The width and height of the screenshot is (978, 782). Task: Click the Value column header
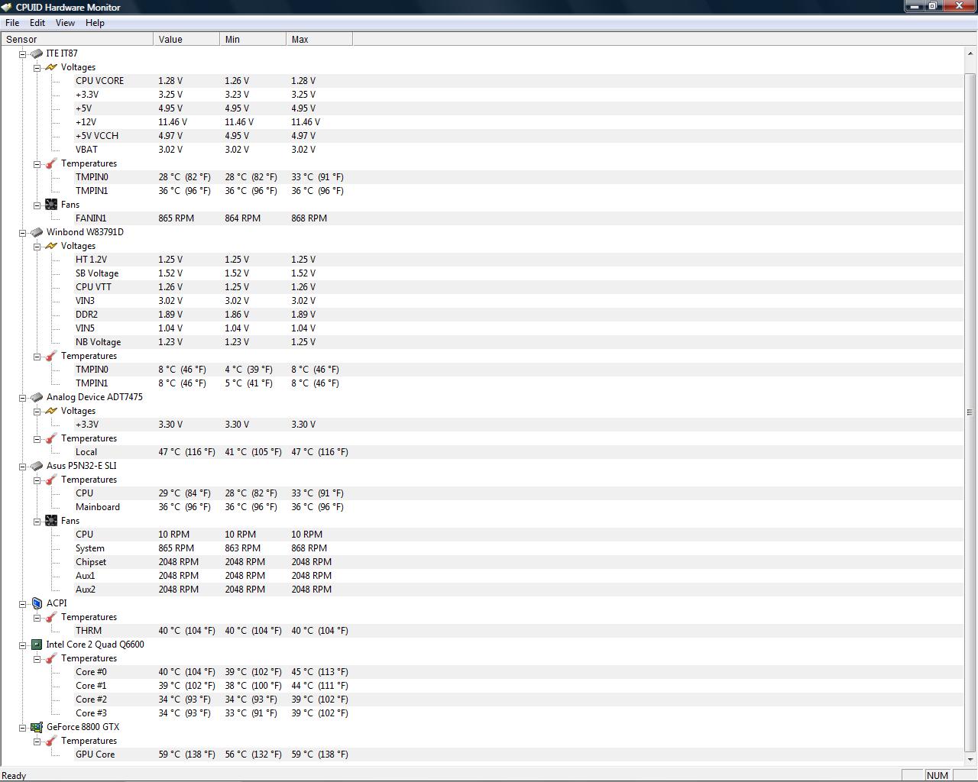(x=186, y=39)
